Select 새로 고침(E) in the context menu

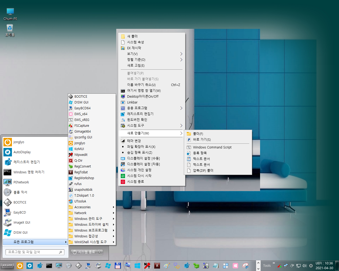(152, 66)
